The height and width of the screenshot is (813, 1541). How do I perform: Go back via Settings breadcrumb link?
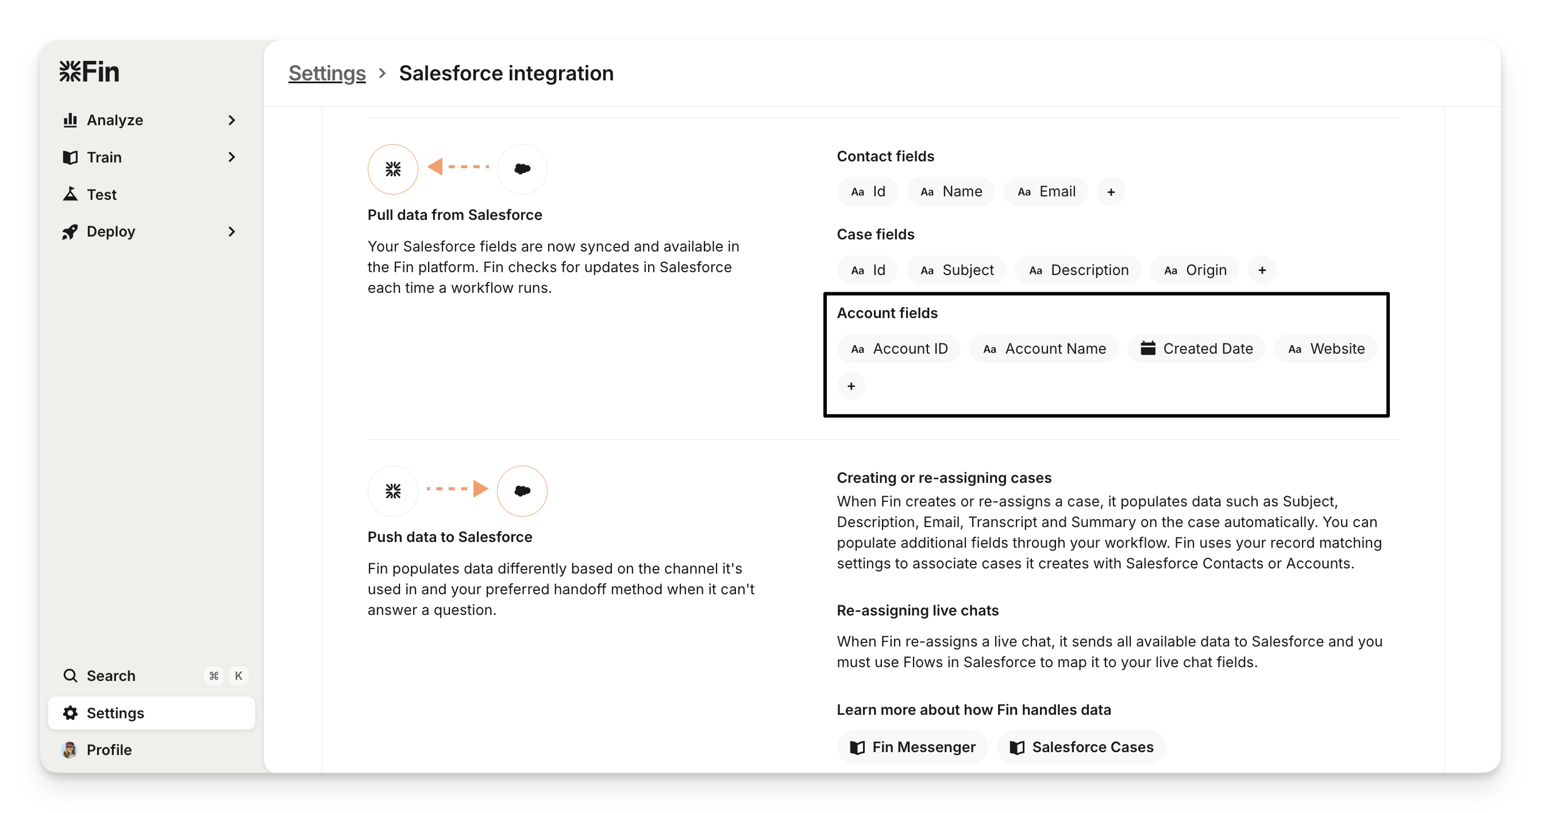pos(326,73)
